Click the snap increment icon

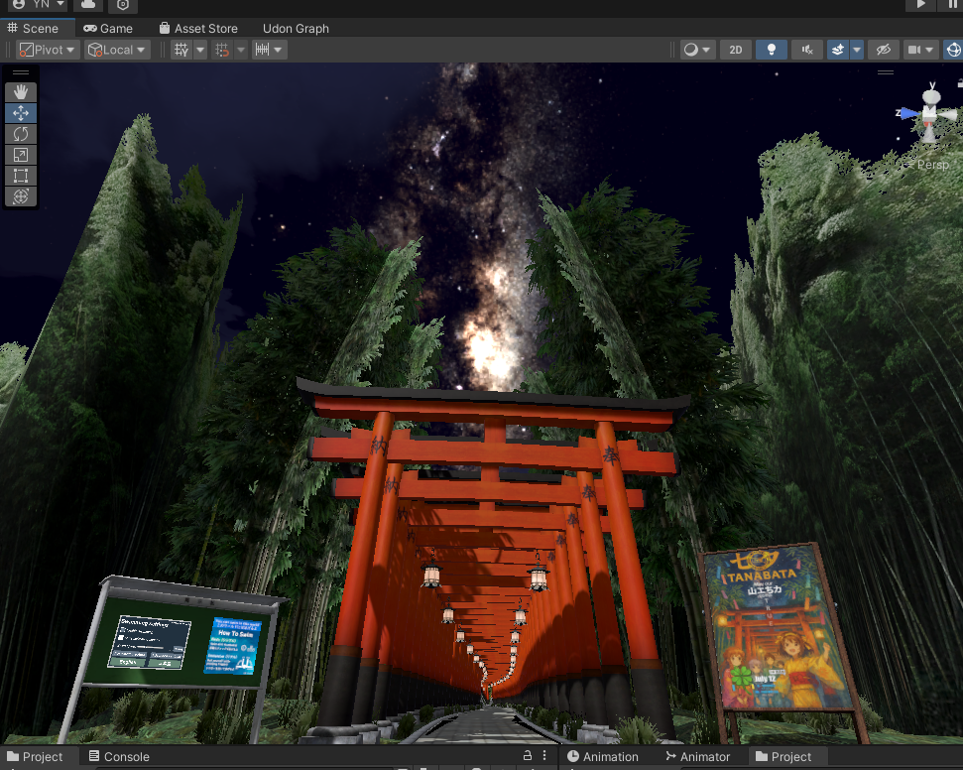point(222,50)
